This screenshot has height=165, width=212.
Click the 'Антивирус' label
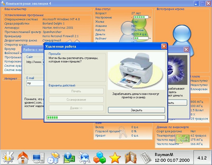click(x=12, y=28)
